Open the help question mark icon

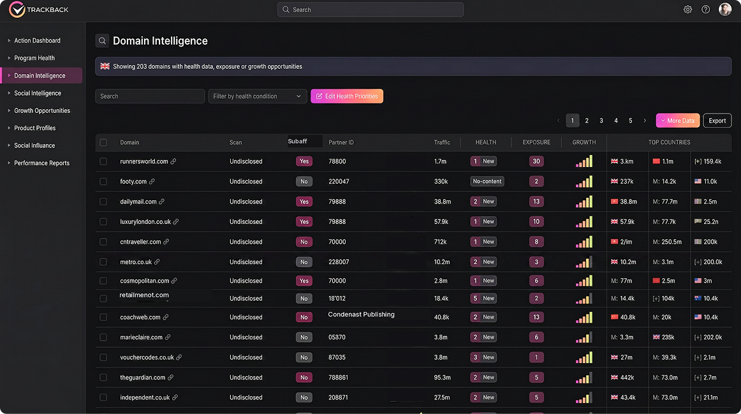coord(705,10)
